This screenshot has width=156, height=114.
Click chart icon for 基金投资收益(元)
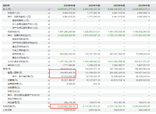point(49,47)
